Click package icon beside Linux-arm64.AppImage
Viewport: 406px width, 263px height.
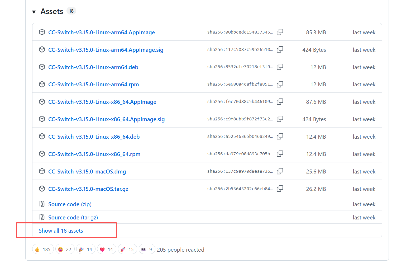point(42,32)
